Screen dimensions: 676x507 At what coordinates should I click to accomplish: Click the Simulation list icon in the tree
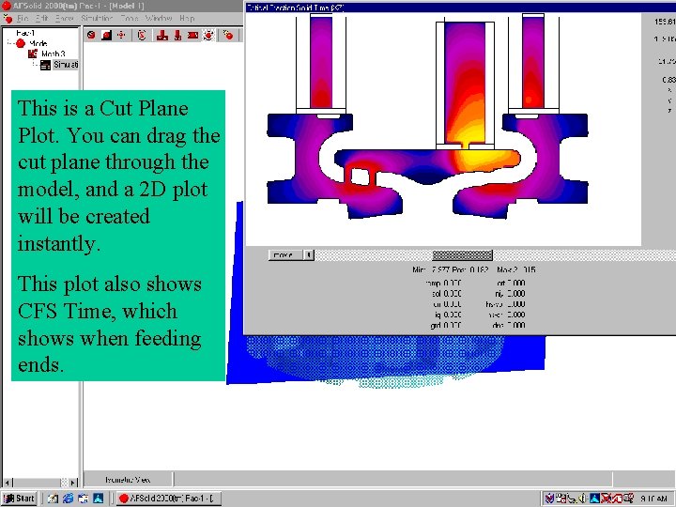[x=45, y=65]
